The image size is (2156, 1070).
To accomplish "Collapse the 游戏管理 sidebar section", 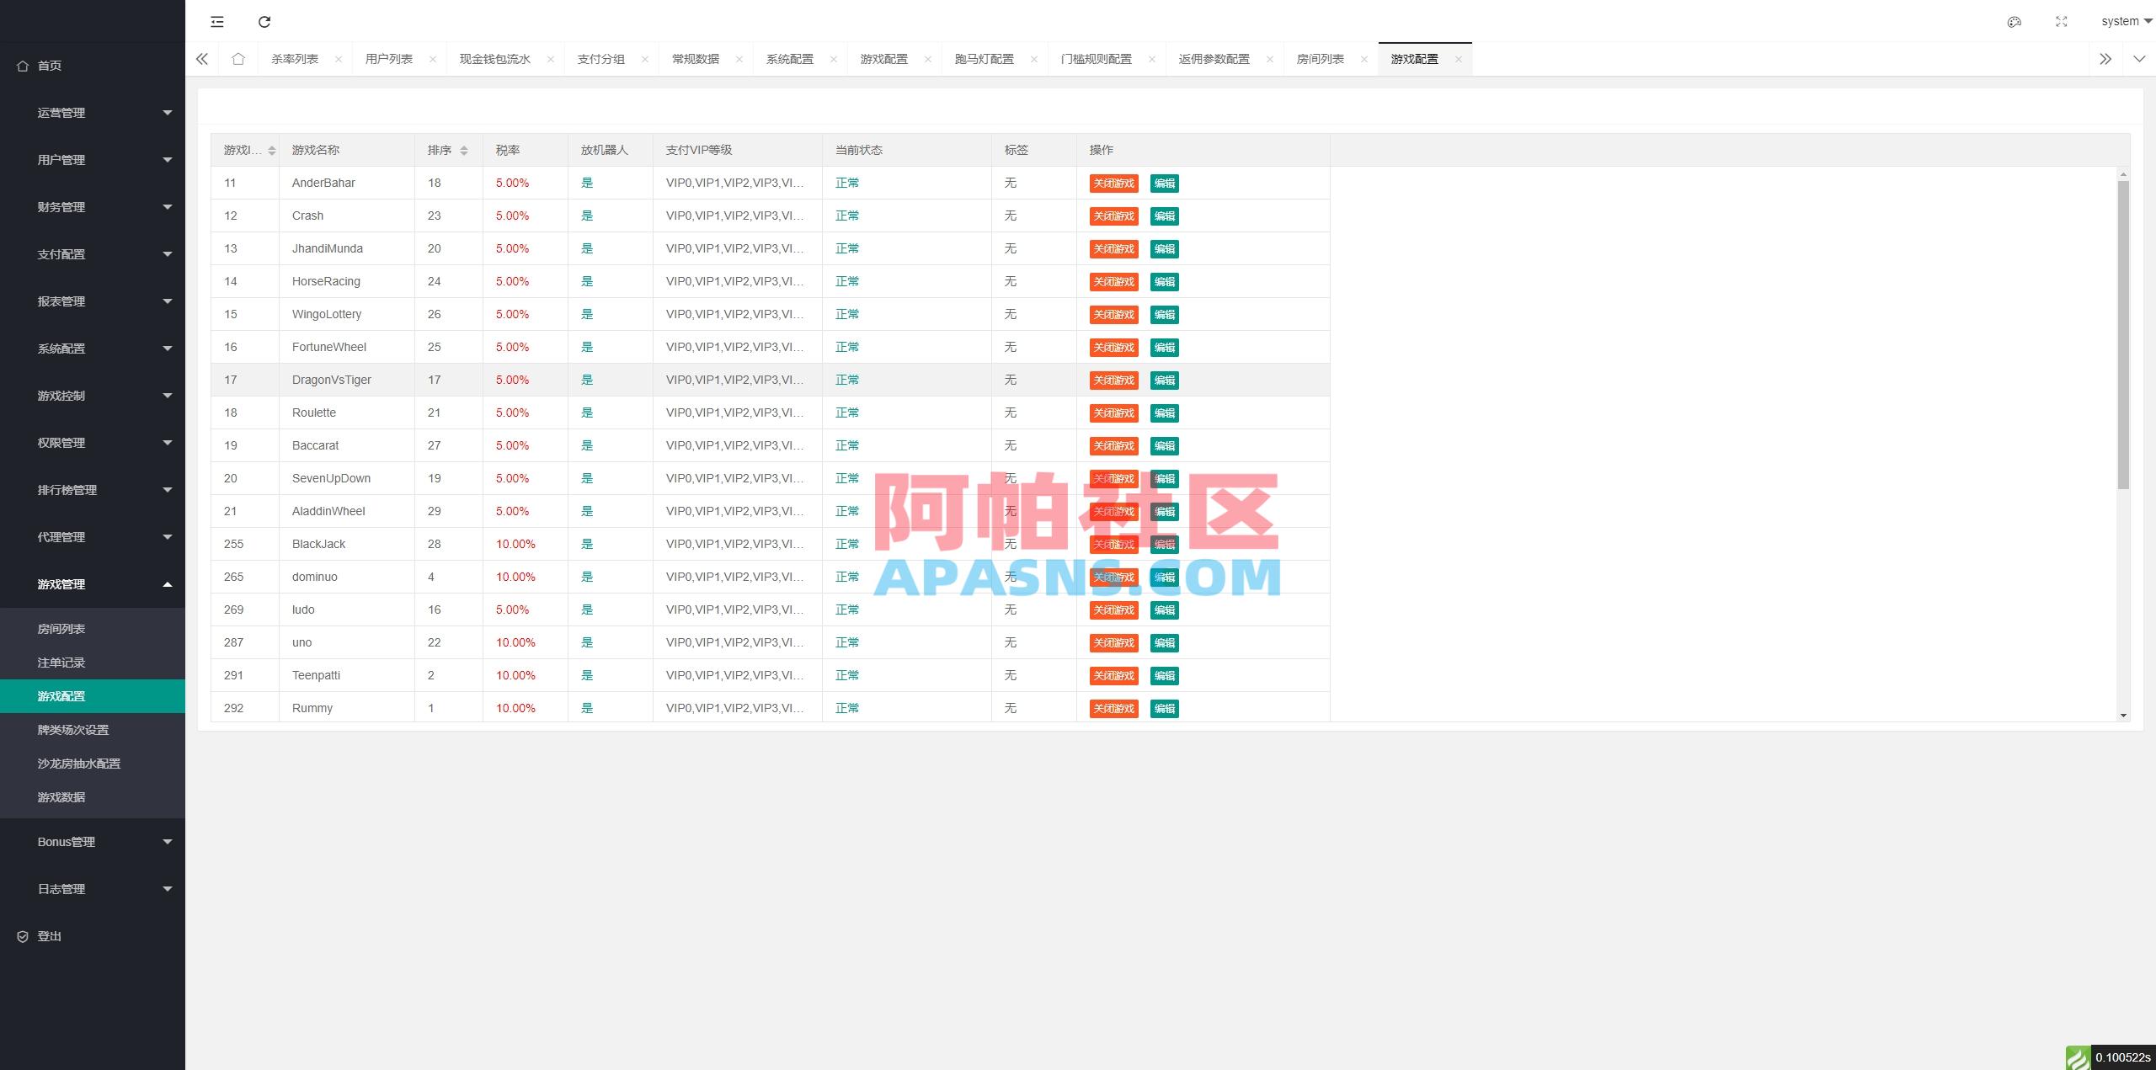I will [93, 583].
